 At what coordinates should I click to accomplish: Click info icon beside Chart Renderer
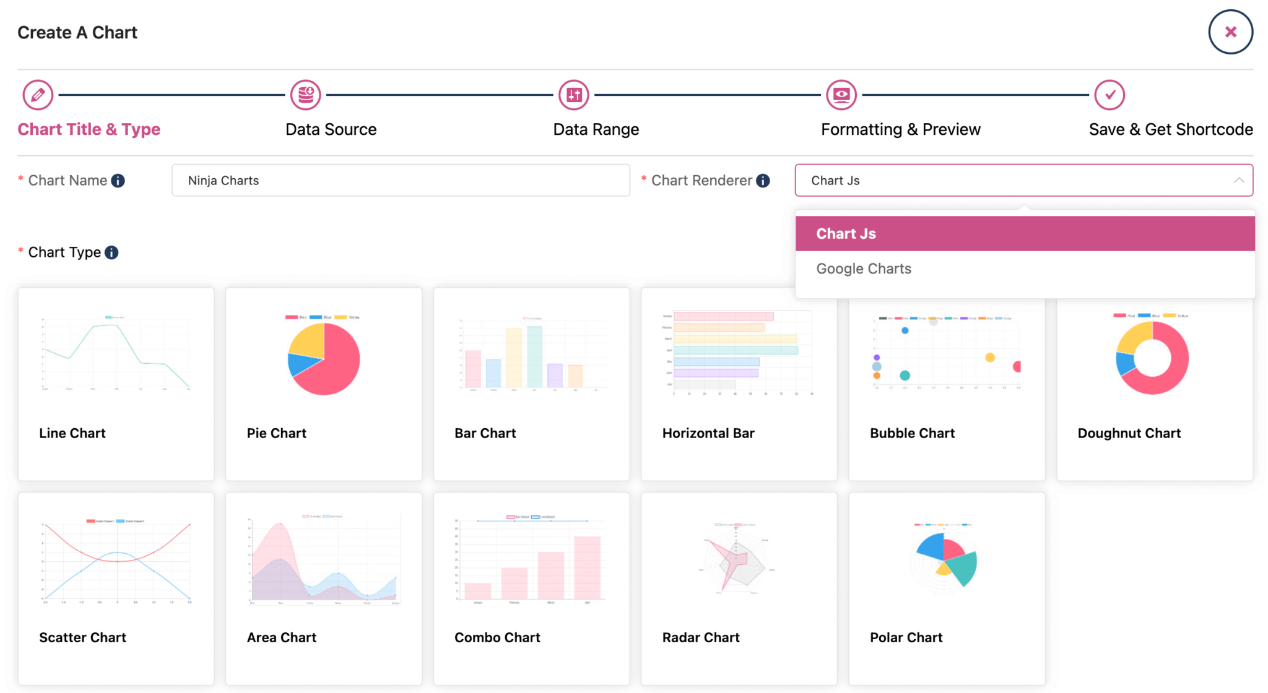(763, 181)
